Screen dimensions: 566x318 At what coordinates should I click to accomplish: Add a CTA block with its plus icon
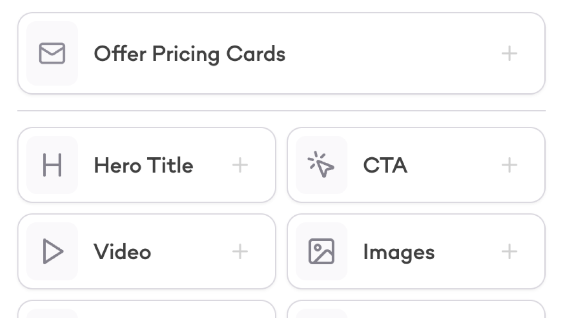(x=509, y=165)
